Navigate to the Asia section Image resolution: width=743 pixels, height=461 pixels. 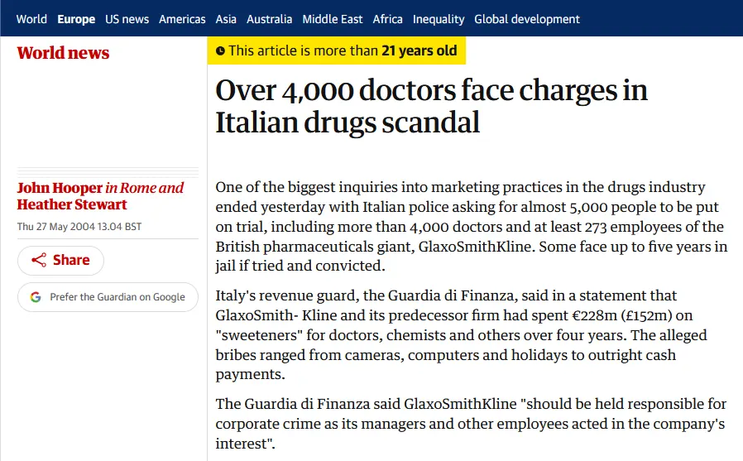pos(226,19)
